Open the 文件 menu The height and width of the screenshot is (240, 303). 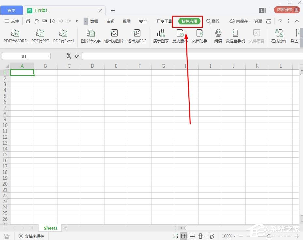click(12, 21)
